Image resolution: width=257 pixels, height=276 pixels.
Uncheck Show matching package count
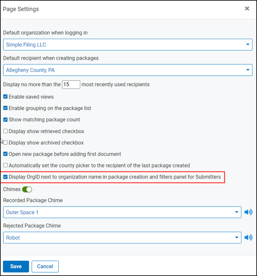pyautogui.click(x=5, y=120)
